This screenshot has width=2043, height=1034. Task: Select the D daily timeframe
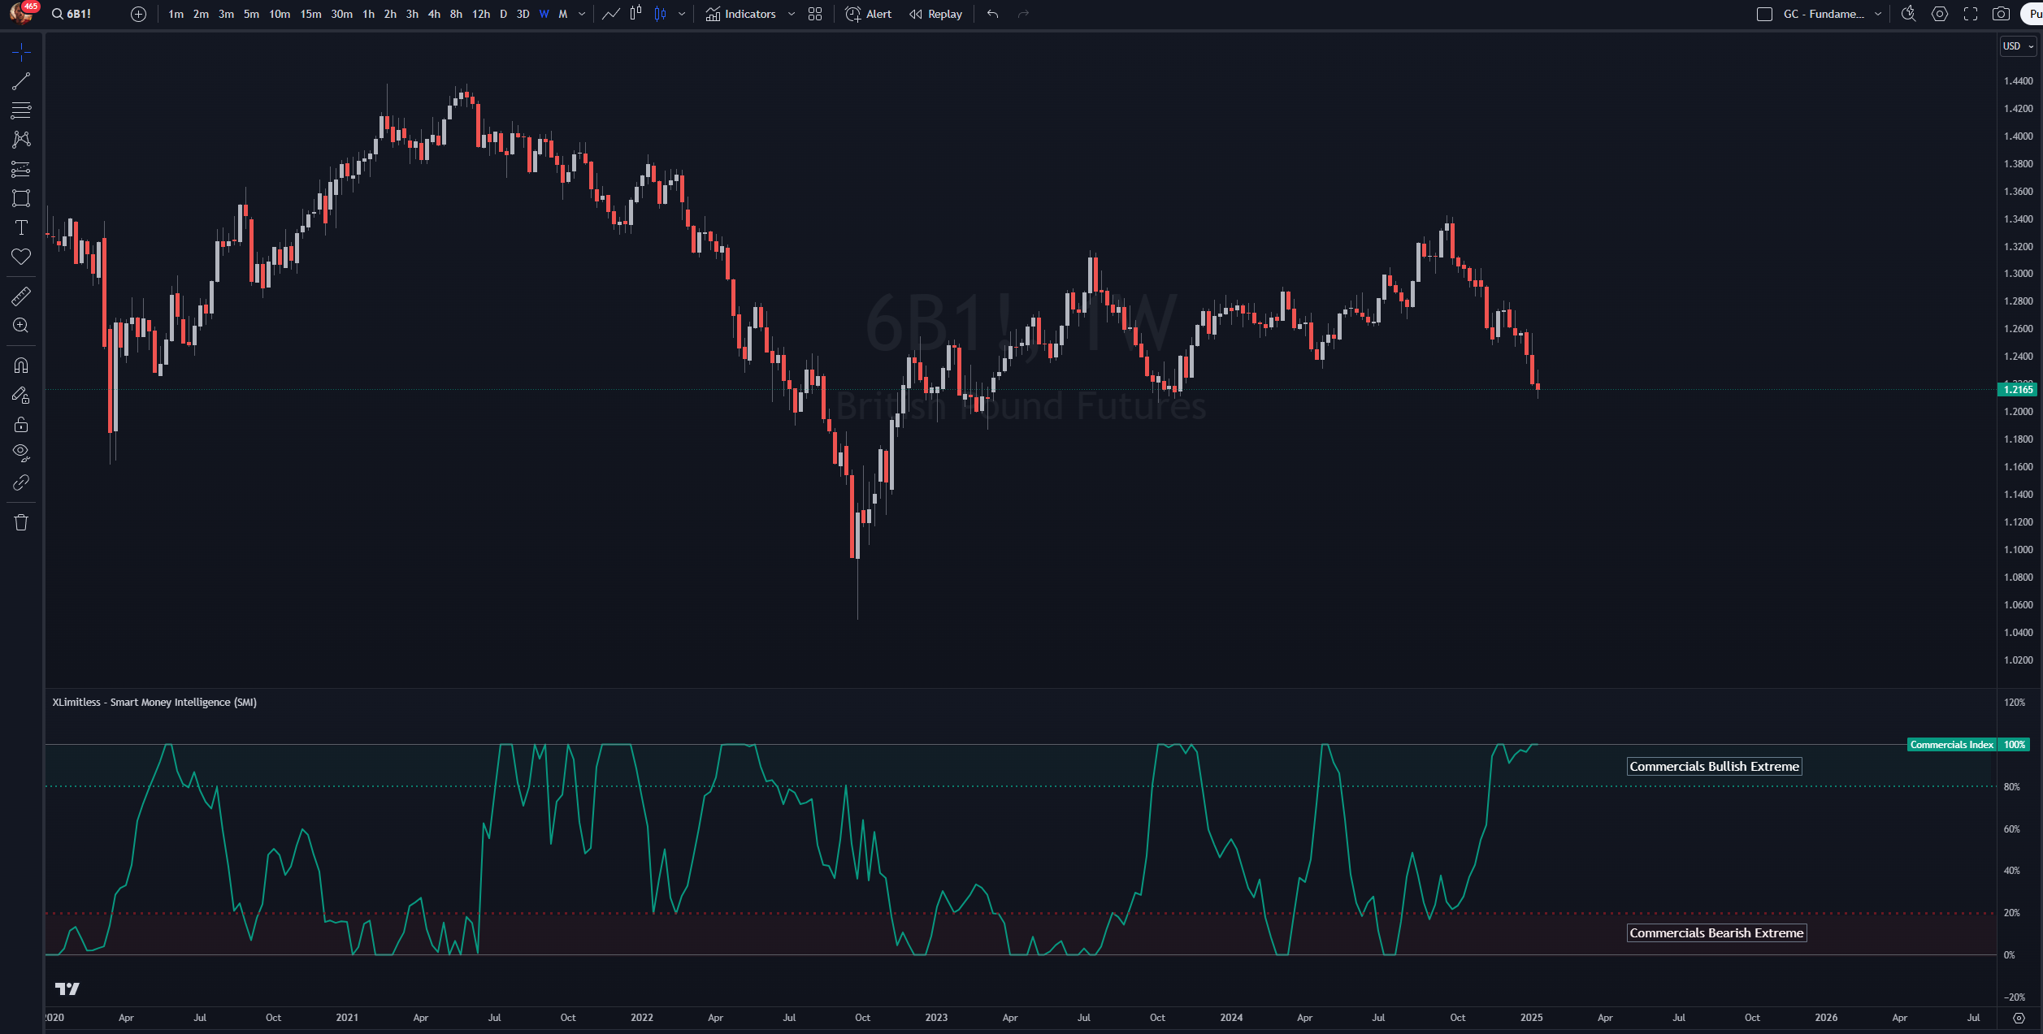click(x=503, y=14)
